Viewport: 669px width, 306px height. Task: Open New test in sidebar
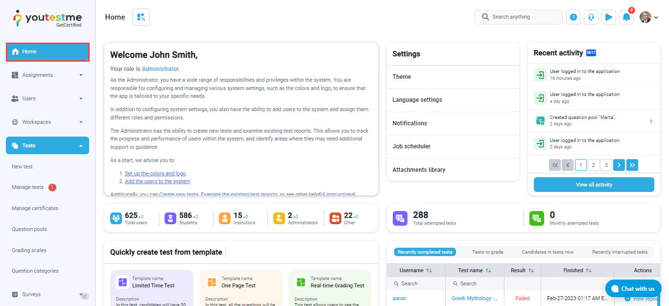pos(22,166)
